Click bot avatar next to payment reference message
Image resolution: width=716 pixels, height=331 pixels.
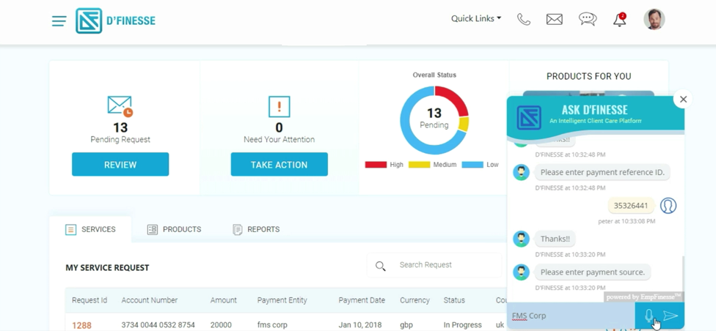point(521,173)
